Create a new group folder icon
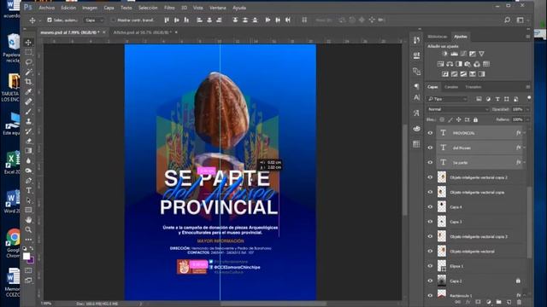 [498, 302]
